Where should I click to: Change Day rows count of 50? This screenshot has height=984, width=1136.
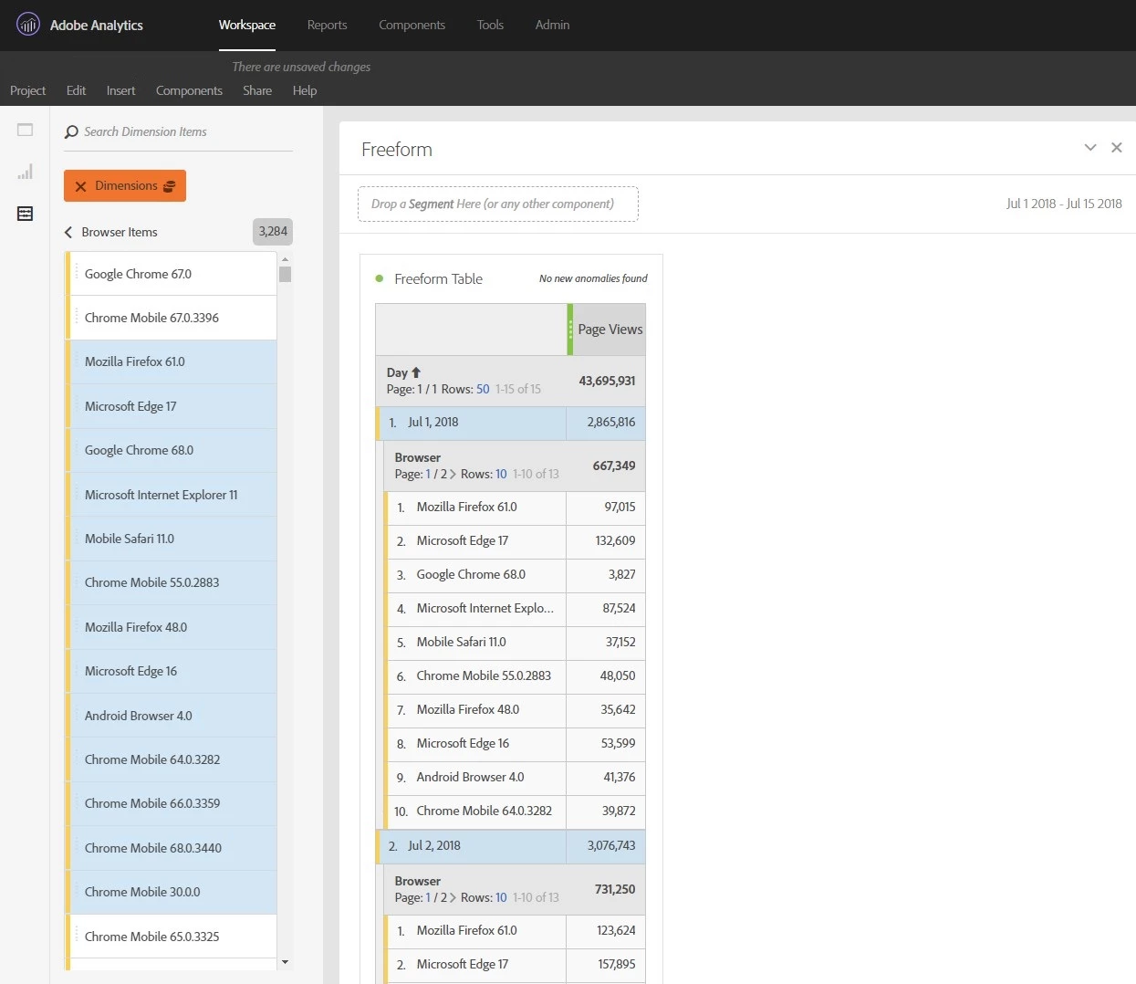pos(483,389)
